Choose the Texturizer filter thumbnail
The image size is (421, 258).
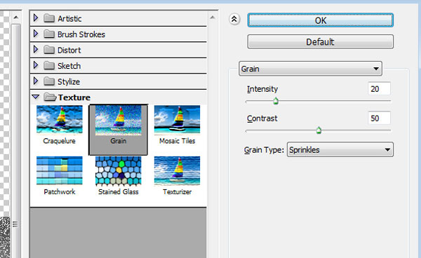(x=177, y=170)
